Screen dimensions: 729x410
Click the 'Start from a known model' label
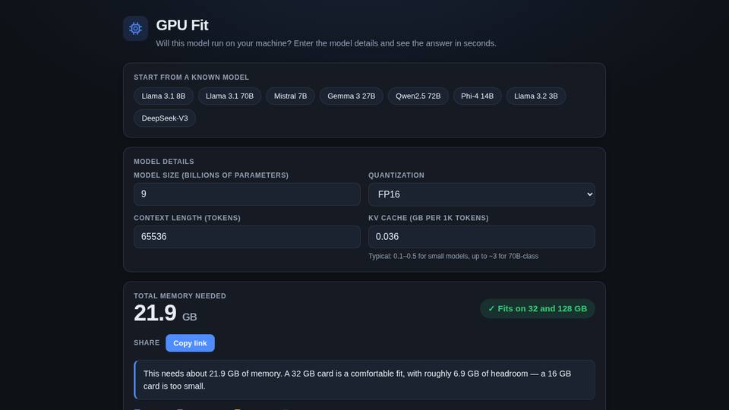point(191,77)
